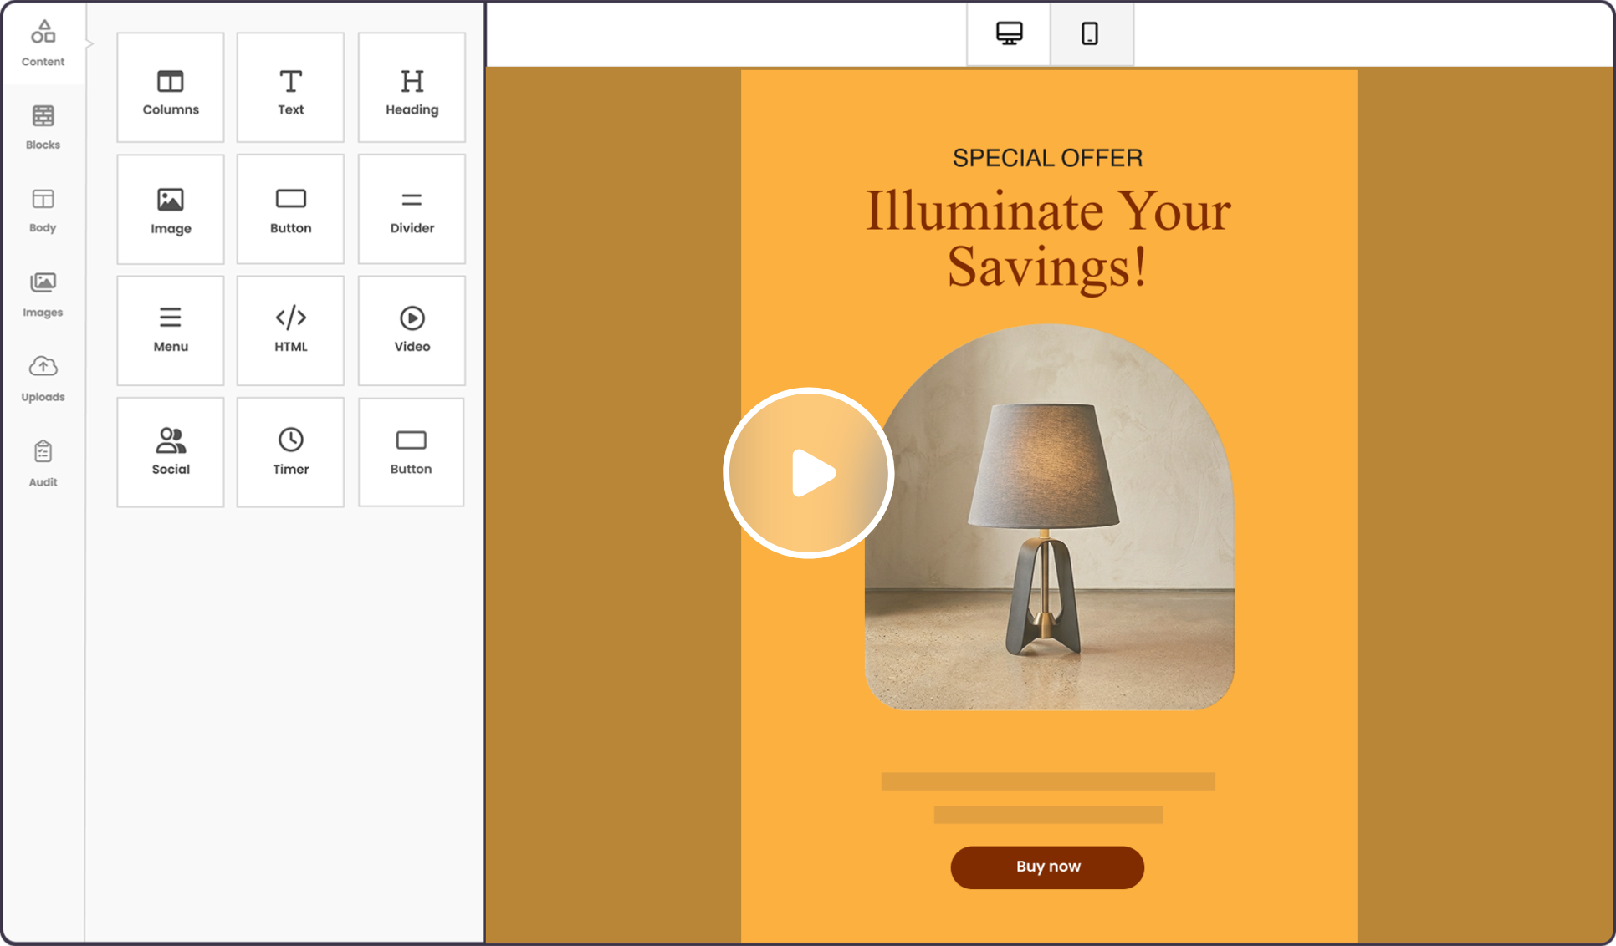Open the Content tab in sidebar
The height and width of the screenshot is (946, 1616).
pos(43,43)
